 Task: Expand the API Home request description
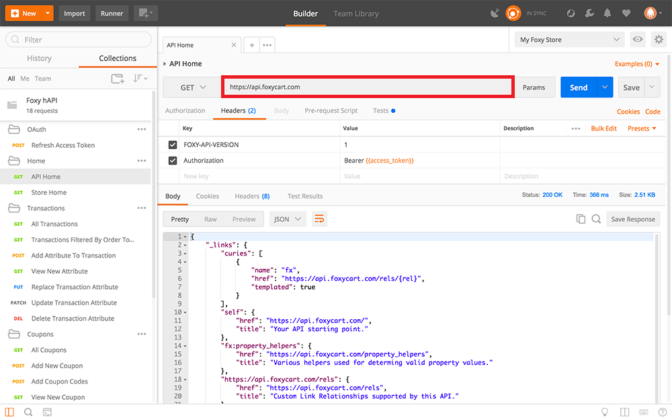[x=165, y=64]
